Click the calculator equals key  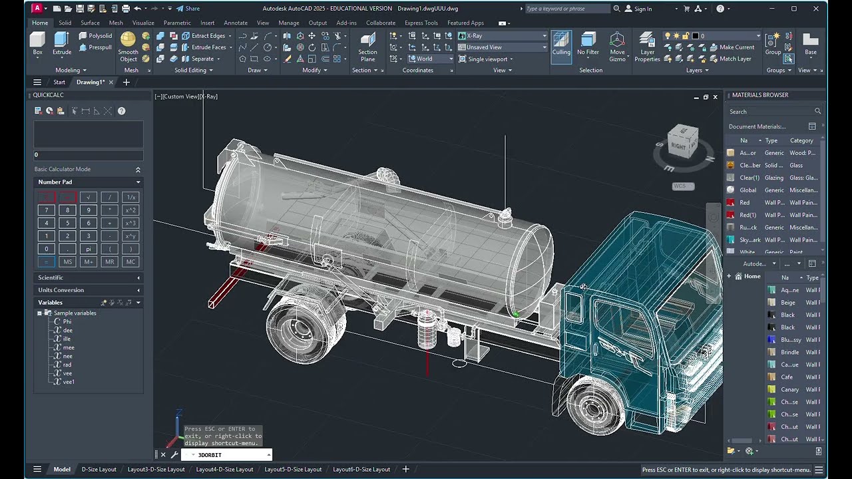tap(46, 262)
